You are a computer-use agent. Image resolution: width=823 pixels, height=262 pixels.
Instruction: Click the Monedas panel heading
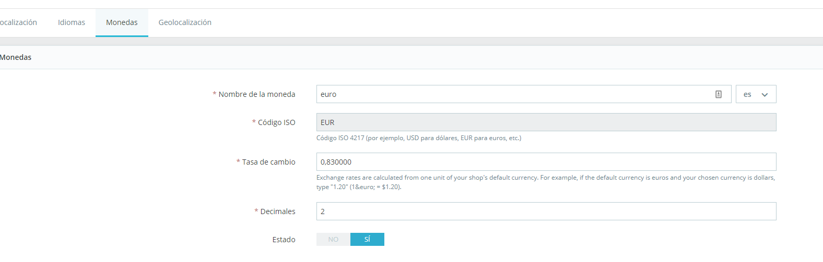click(16, 57)
